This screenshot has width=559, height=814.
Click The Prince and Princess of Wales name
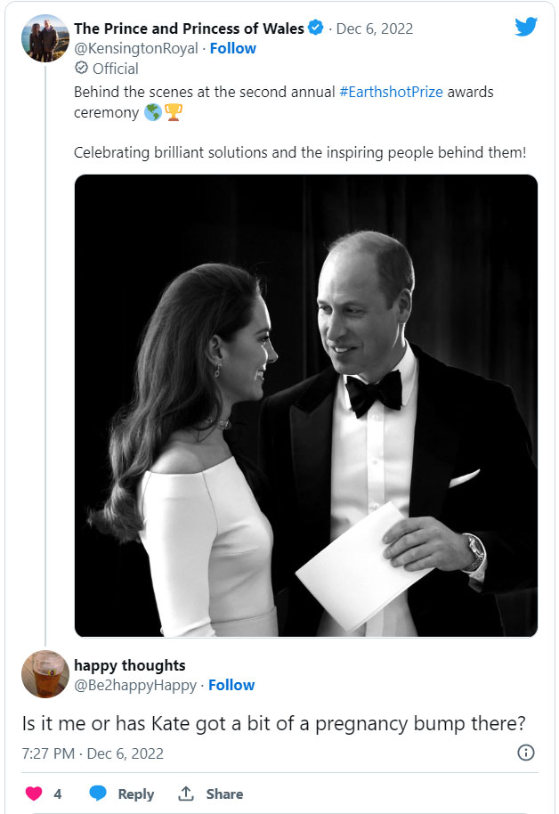coord(189,28)
